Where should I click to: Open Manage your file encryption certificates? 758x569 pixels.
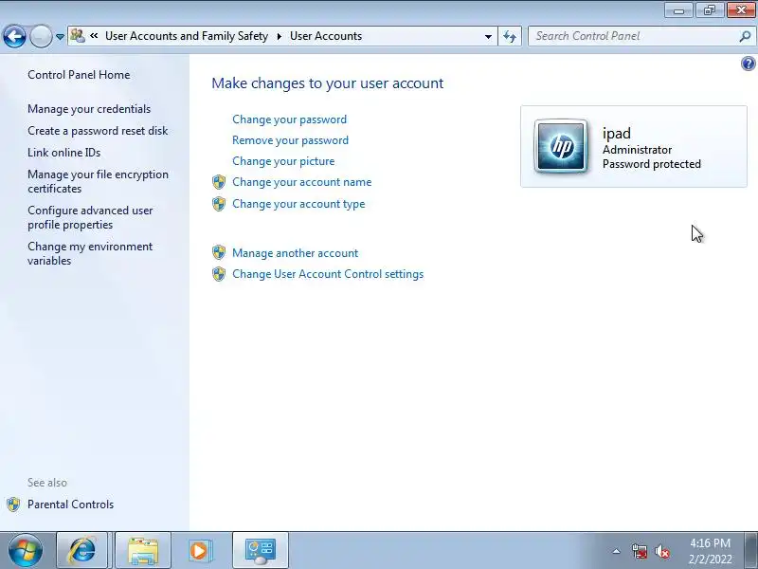point(99,181)
